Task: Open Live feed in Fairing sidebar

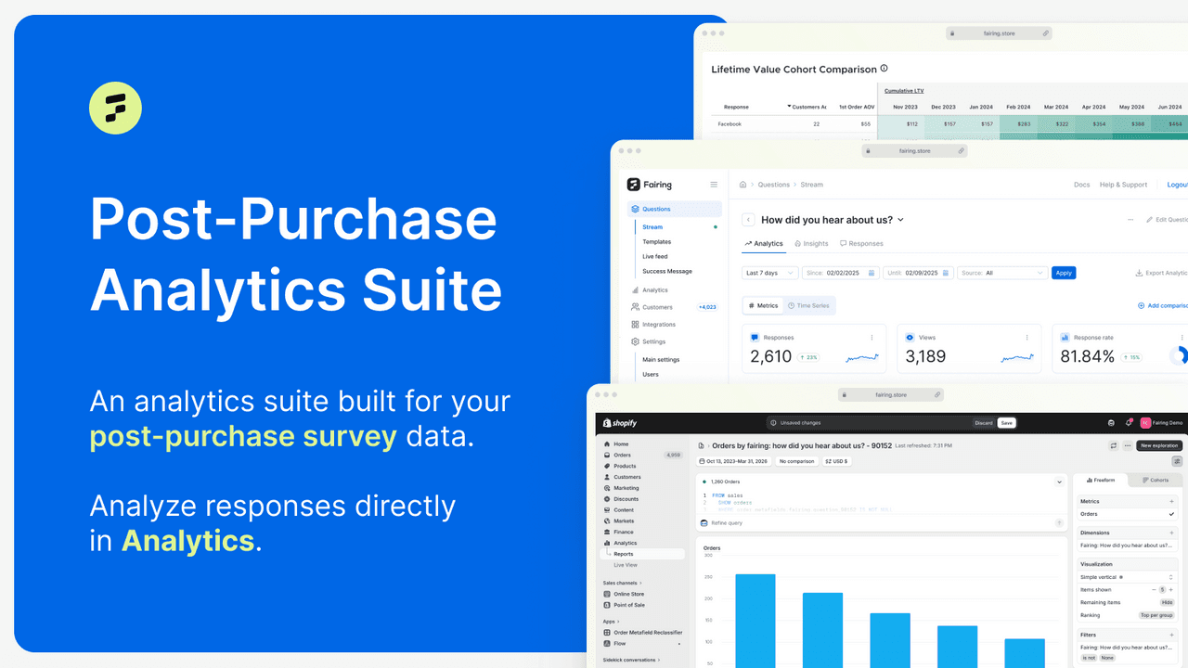Action: pos(655,257)
